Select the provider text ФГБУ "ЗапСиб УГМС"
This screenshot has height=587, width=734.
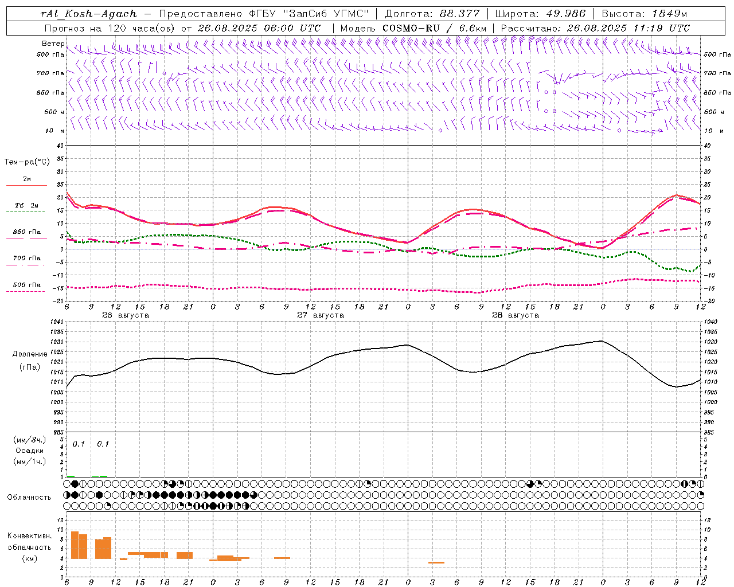point(310,14)
